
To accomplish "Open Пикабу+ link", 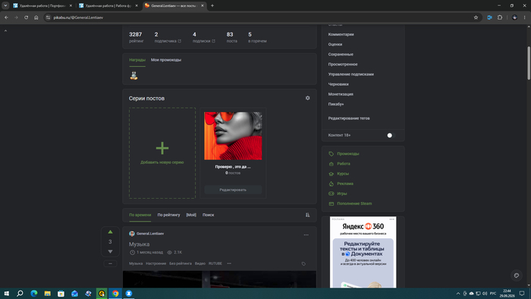I will click(x=336, y=104).
